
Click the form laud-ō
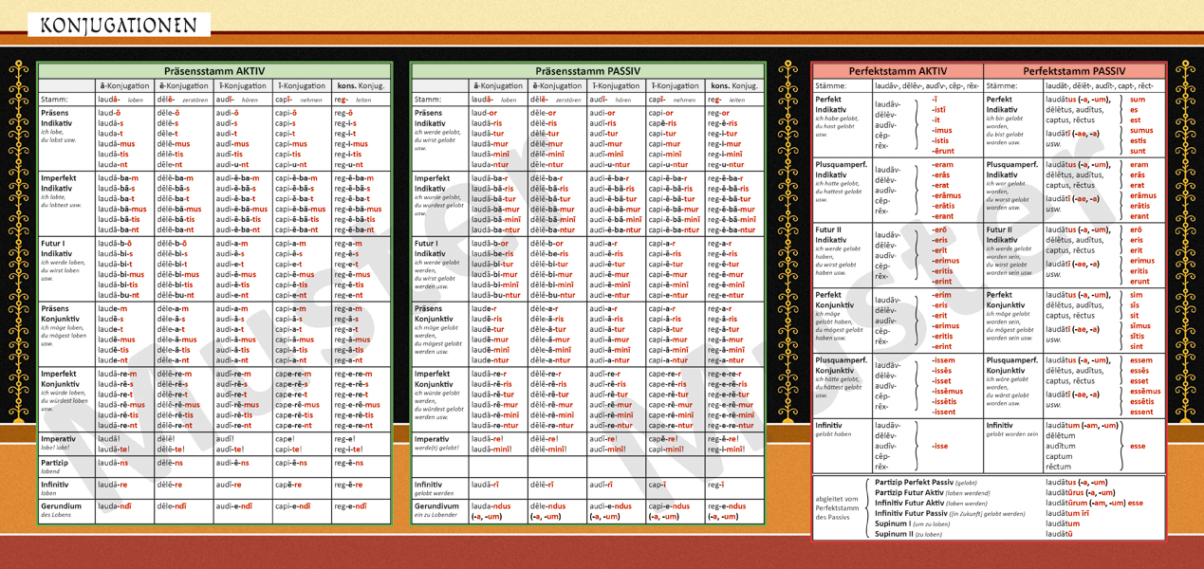pyautogui.click(x=110, y=114)
